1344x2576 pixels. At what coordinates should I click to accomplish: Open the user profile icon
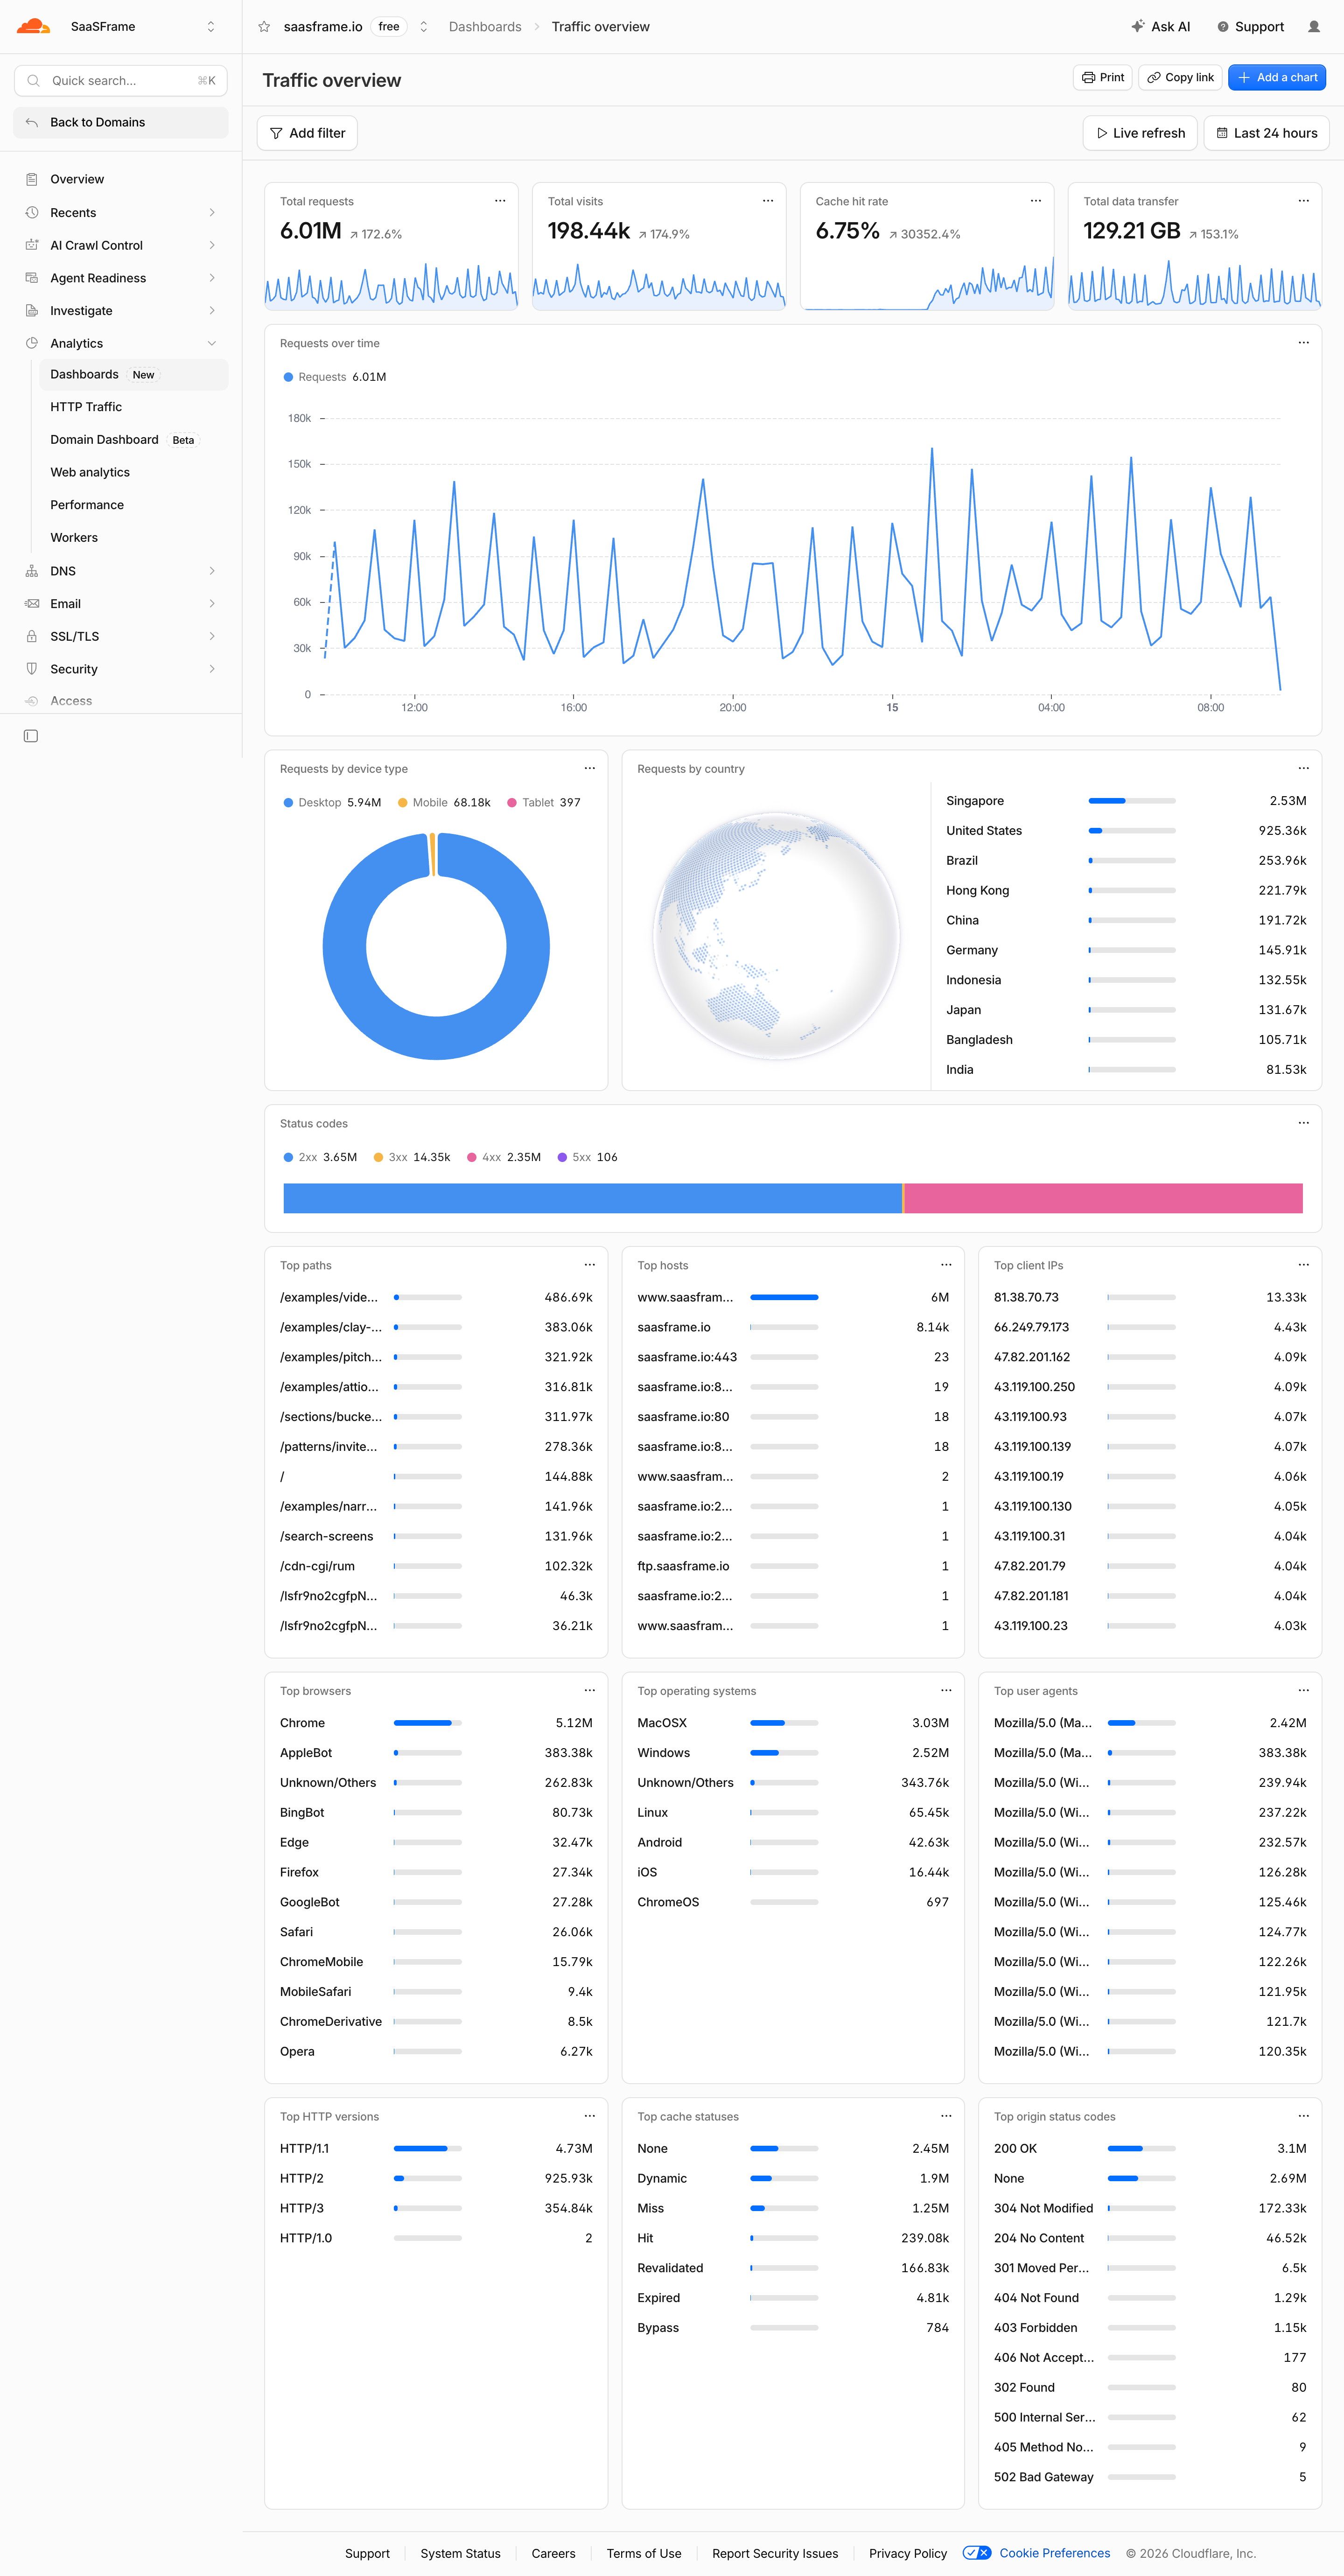click(1314, 27)
